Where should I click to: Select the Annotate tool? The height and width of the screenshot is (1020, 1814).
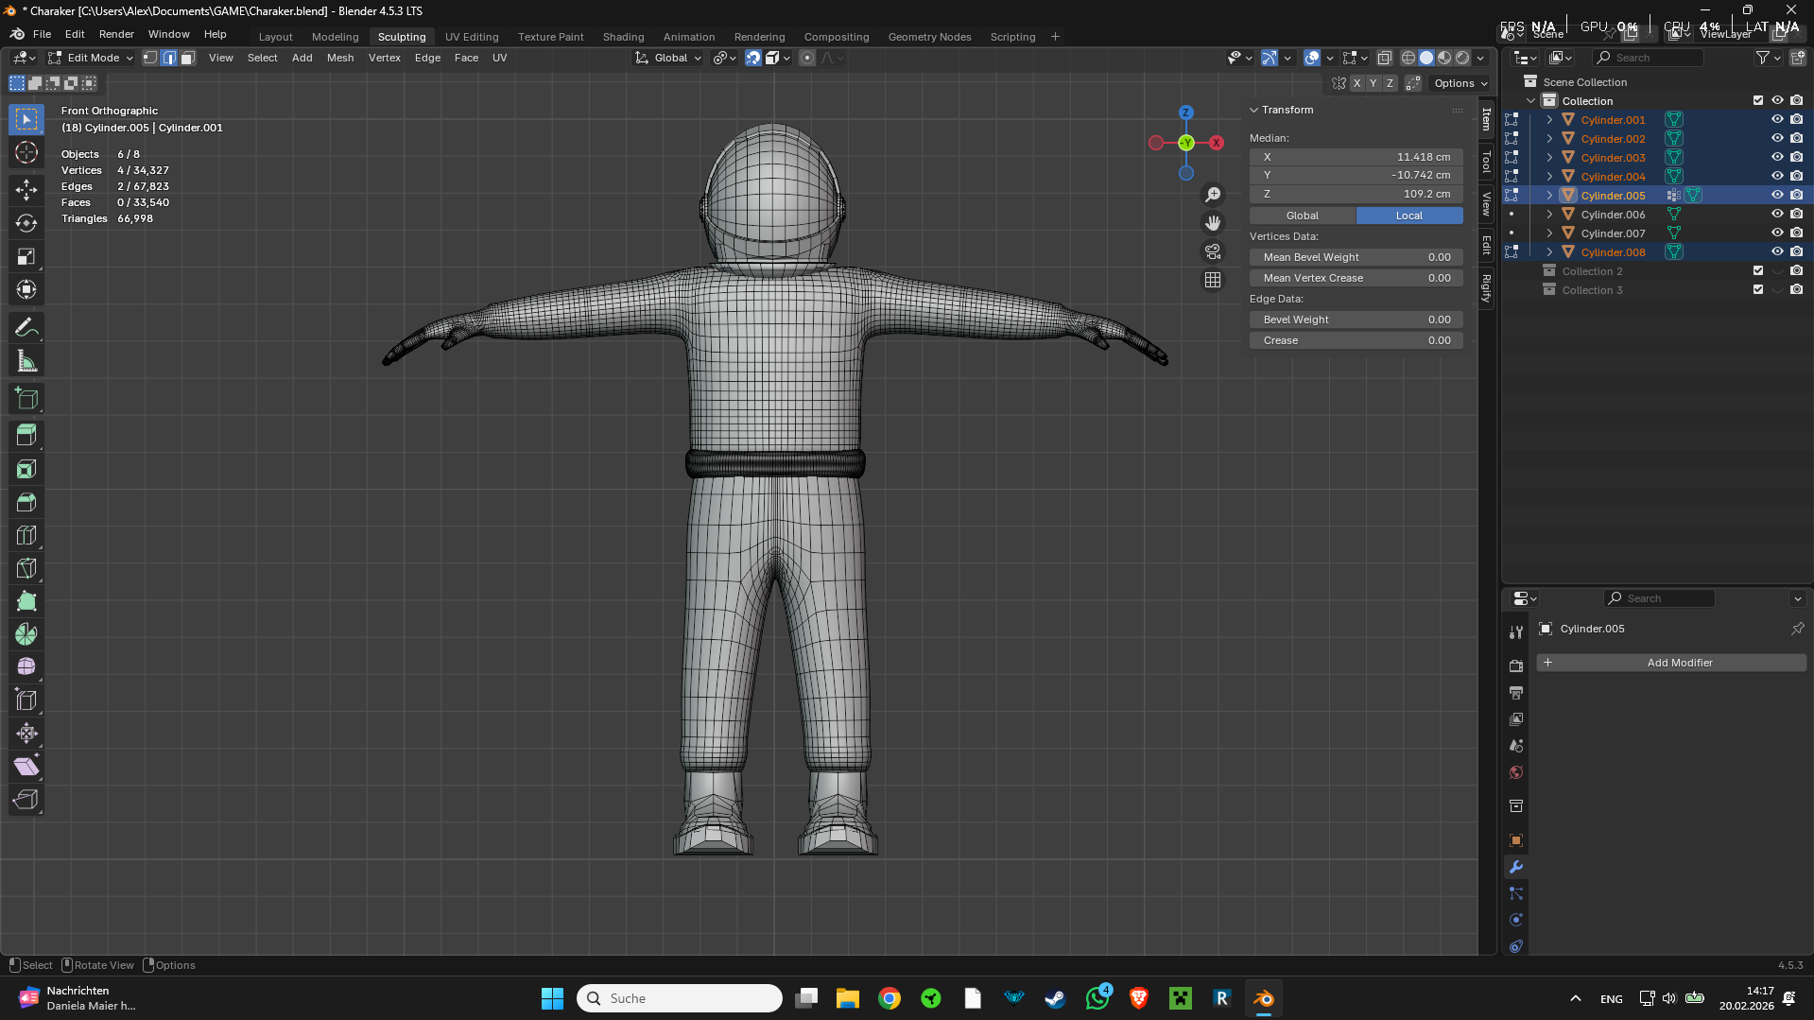[x=26, y=328]
